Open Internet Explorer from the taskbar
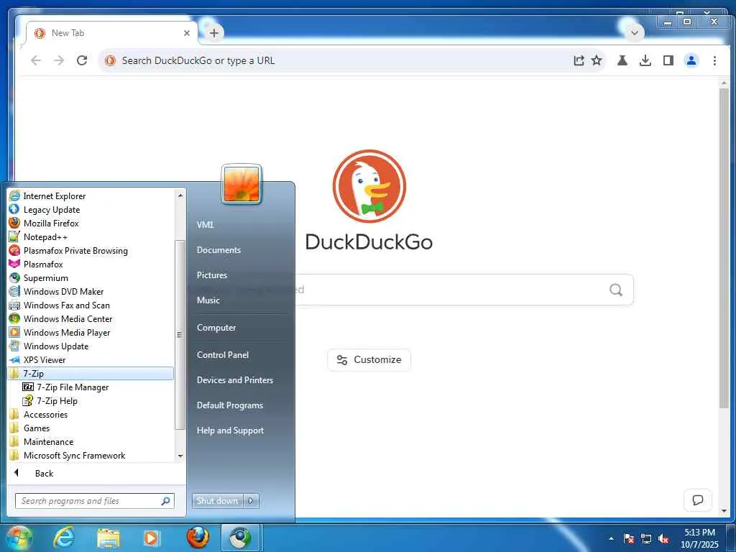Image resolution: width=736 pixels, height=552 pixels. pos(63,538)
